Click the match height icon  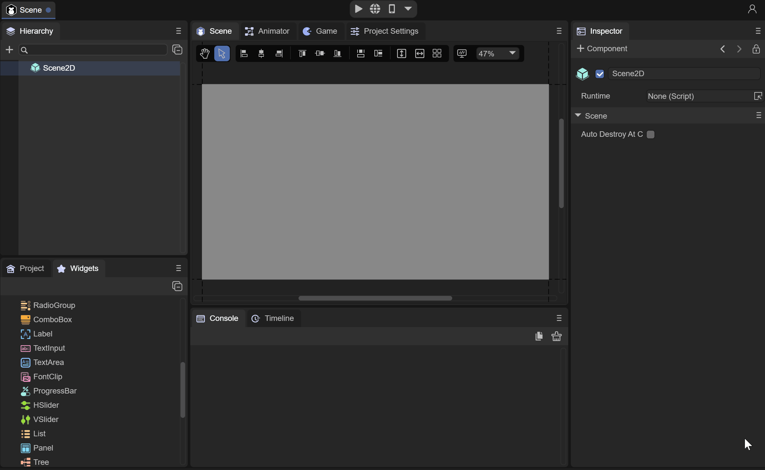[401, 53]
